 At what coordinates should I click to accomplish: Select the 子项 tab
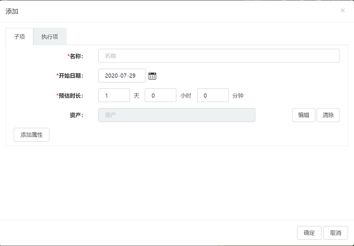20,37
